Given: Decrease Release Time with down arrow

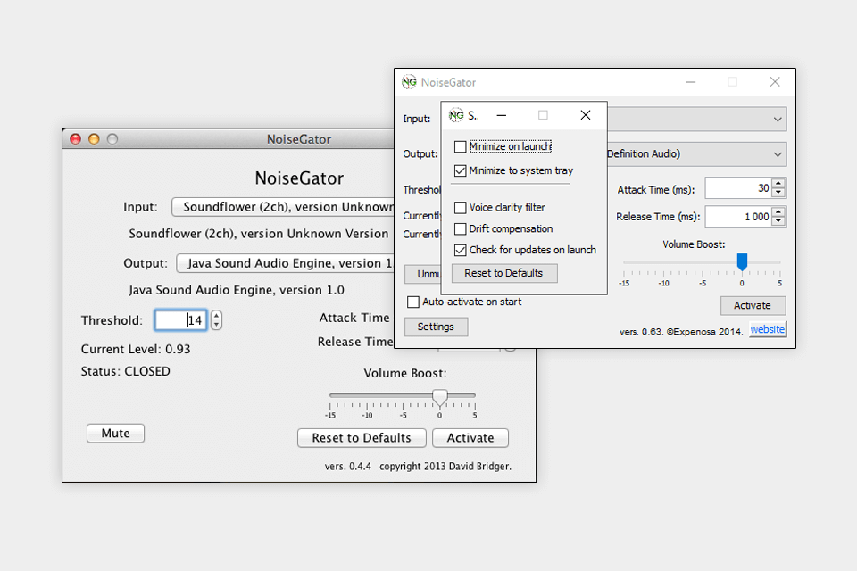Looking at the screenshot, I should click(778, 220).
